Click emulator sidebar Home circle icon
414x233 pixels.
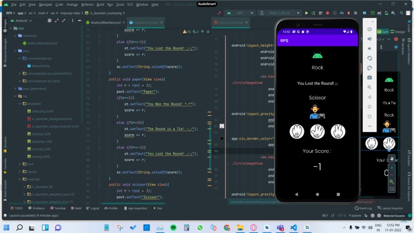click(x=369, y=107)
